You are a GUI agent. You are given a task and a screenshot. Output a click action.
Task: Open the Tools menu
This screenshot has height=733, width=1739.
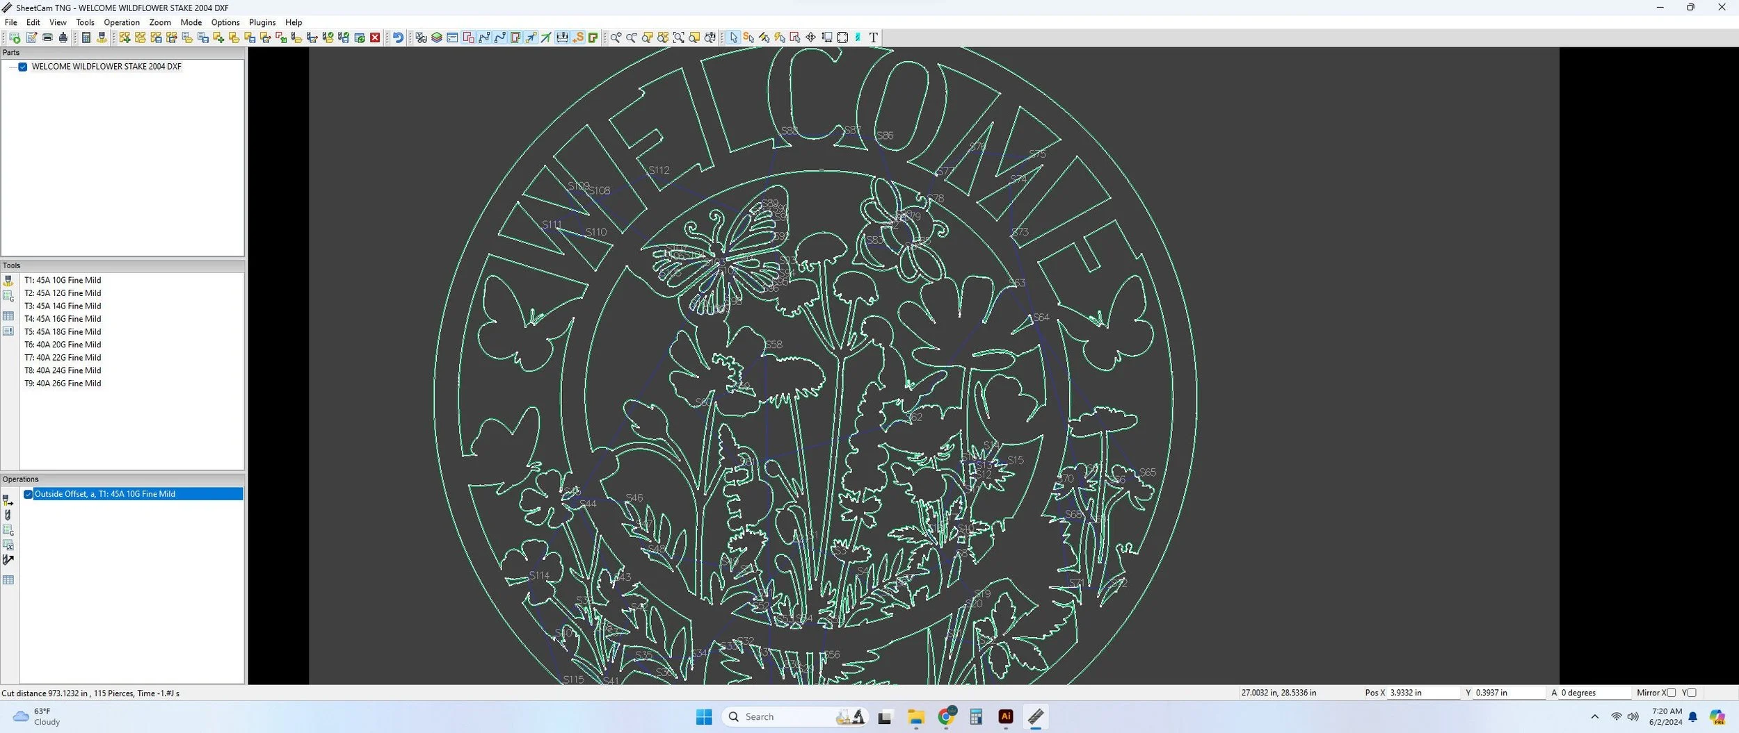tap(85, 22)
